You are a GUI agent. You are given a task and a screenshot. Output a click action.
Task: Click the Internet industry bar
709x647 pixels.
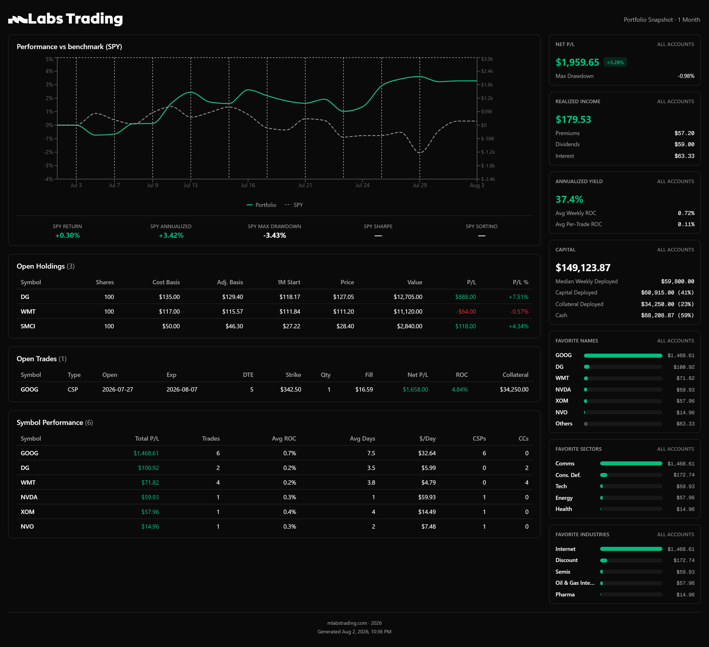[x=631, y=549]
